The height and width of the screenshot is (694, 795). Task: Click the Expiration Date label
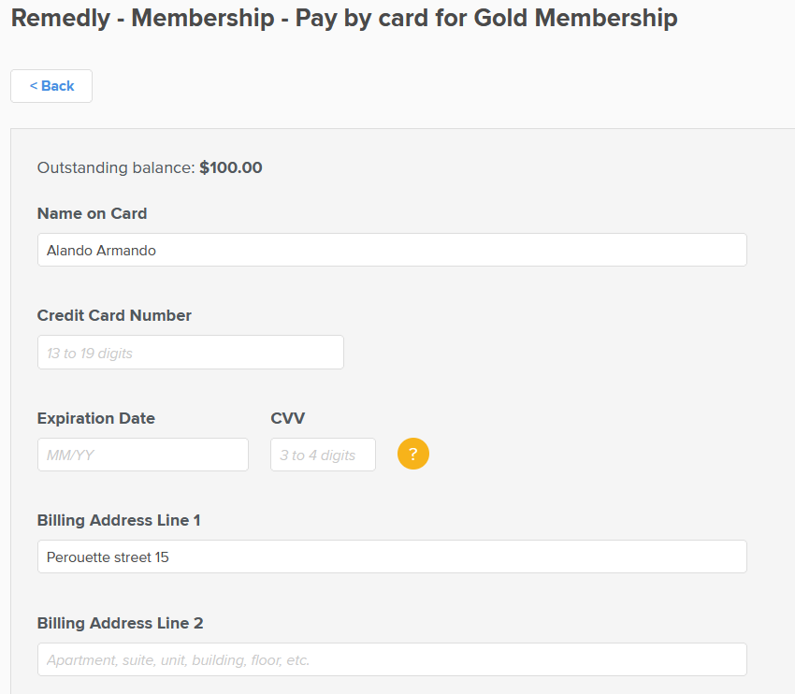95,418
